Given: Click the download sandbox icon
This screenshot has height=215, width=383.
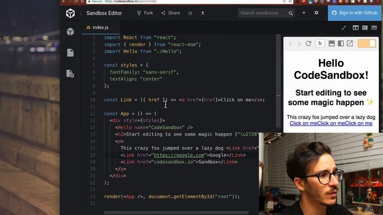Looking at the screenshot, I should [203, 13].
